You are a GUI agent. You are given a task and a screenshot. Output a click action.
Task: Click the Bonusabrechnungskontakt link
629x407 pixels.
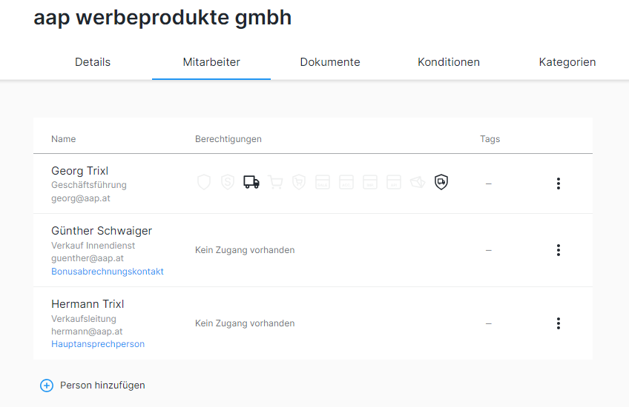(x=108, y=272)
